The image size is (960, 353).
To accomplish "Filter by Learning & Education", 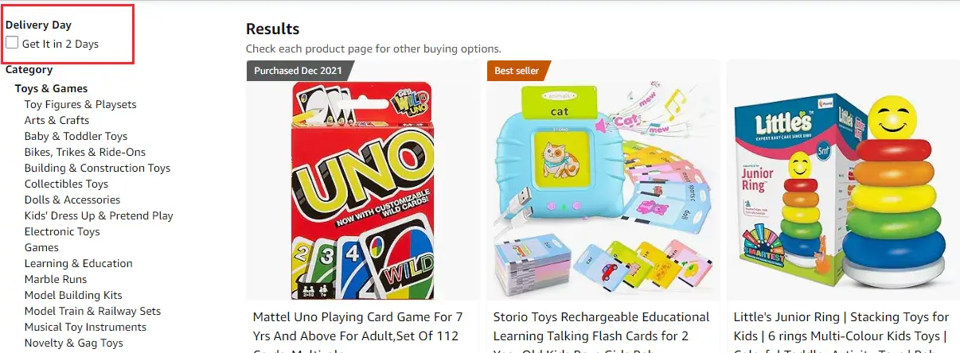I will 79,263.
